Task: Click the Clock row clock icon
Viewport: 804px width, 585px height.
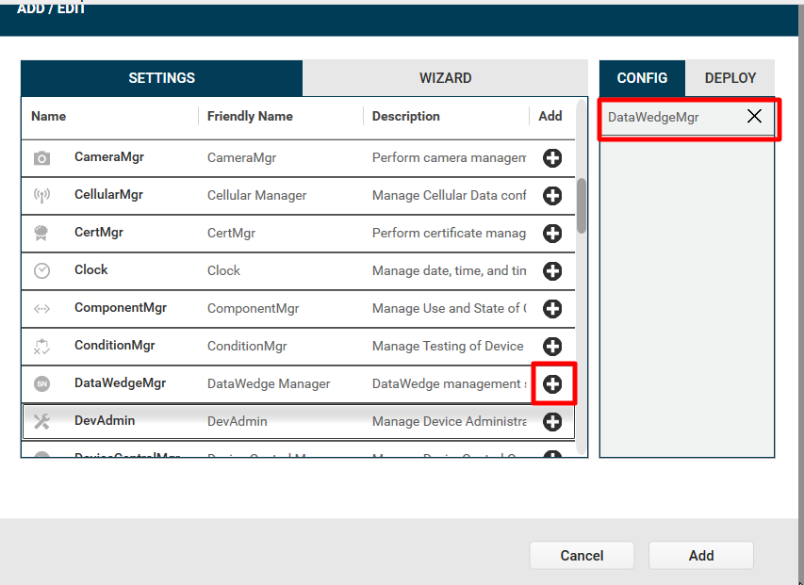Action: coord(42,270)
